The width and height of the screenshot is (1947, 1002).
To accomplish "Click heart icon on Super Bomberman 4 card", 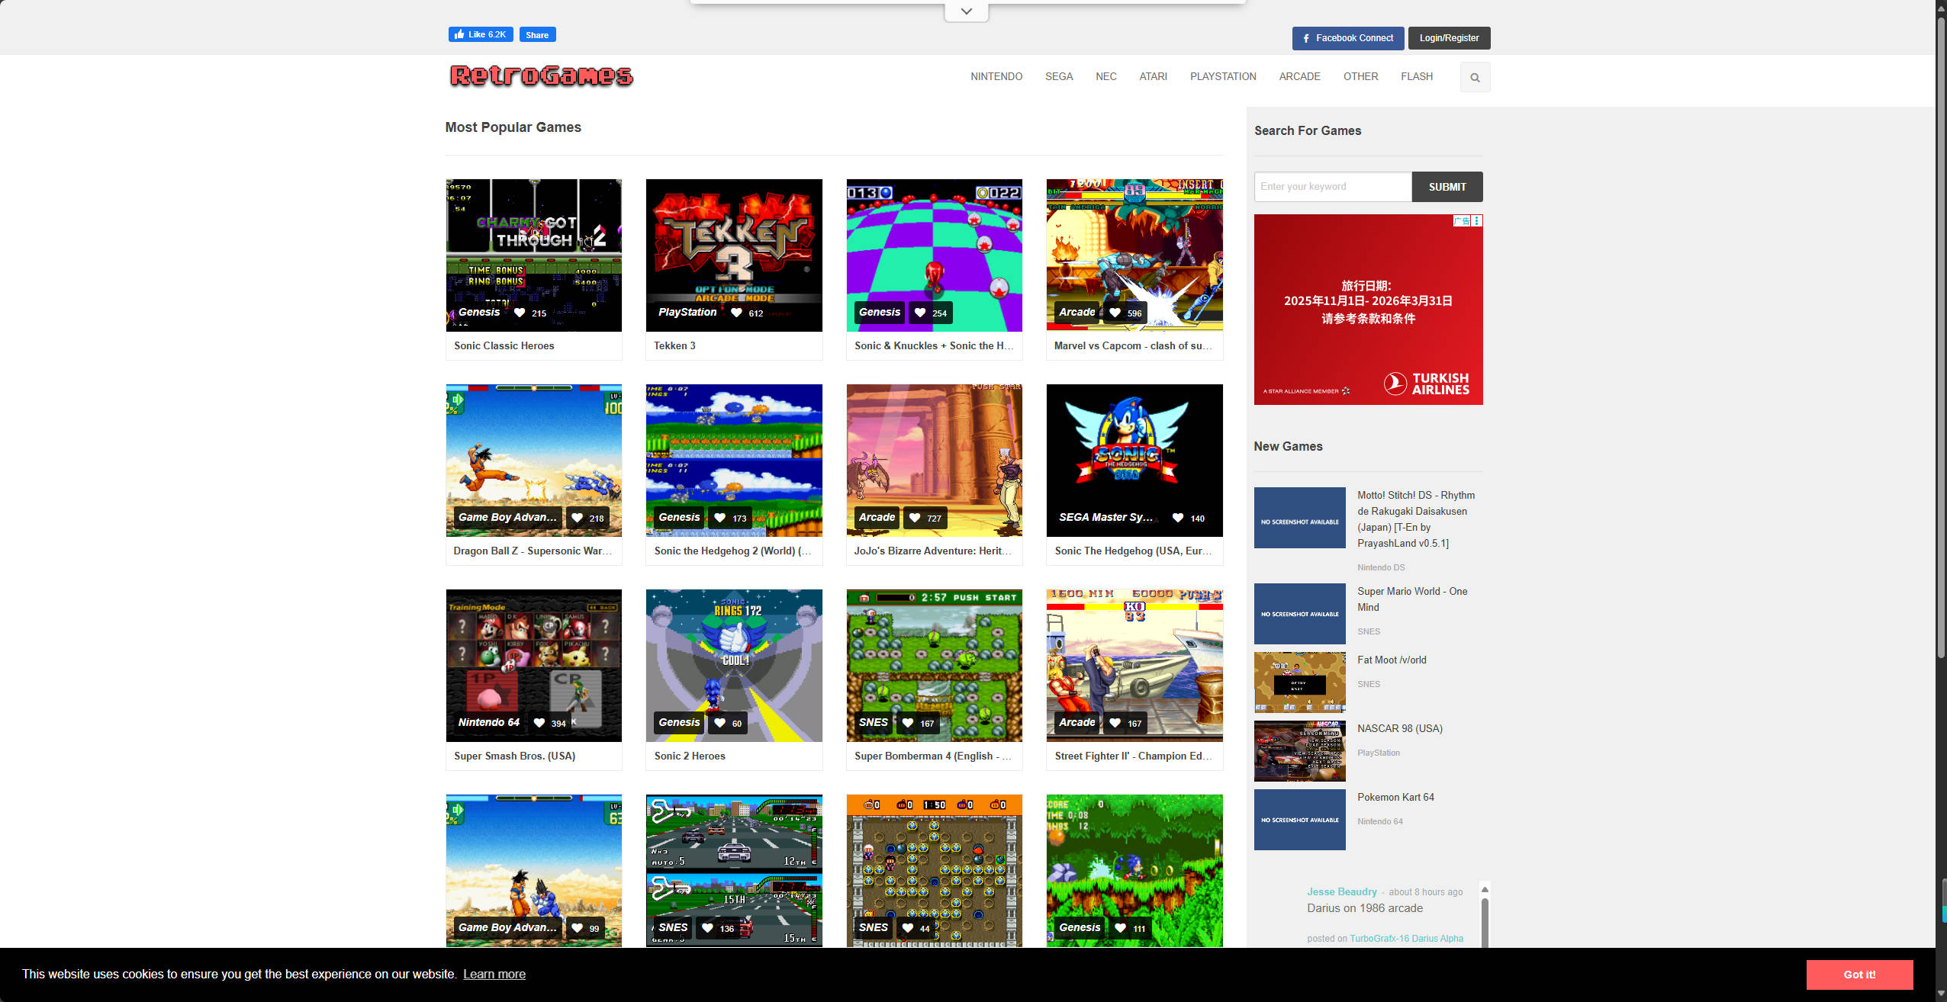I will click(x=908, y=723).
